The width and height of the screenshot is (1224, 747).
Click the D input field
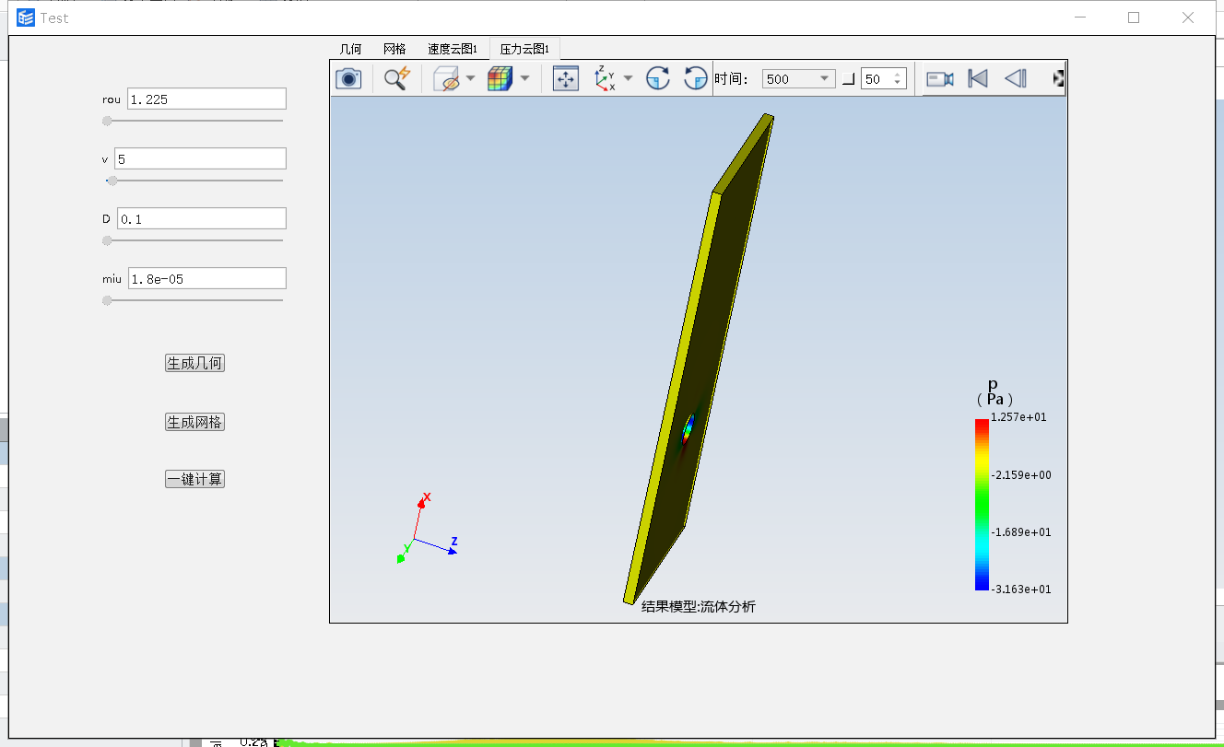(x=202, y=218)
